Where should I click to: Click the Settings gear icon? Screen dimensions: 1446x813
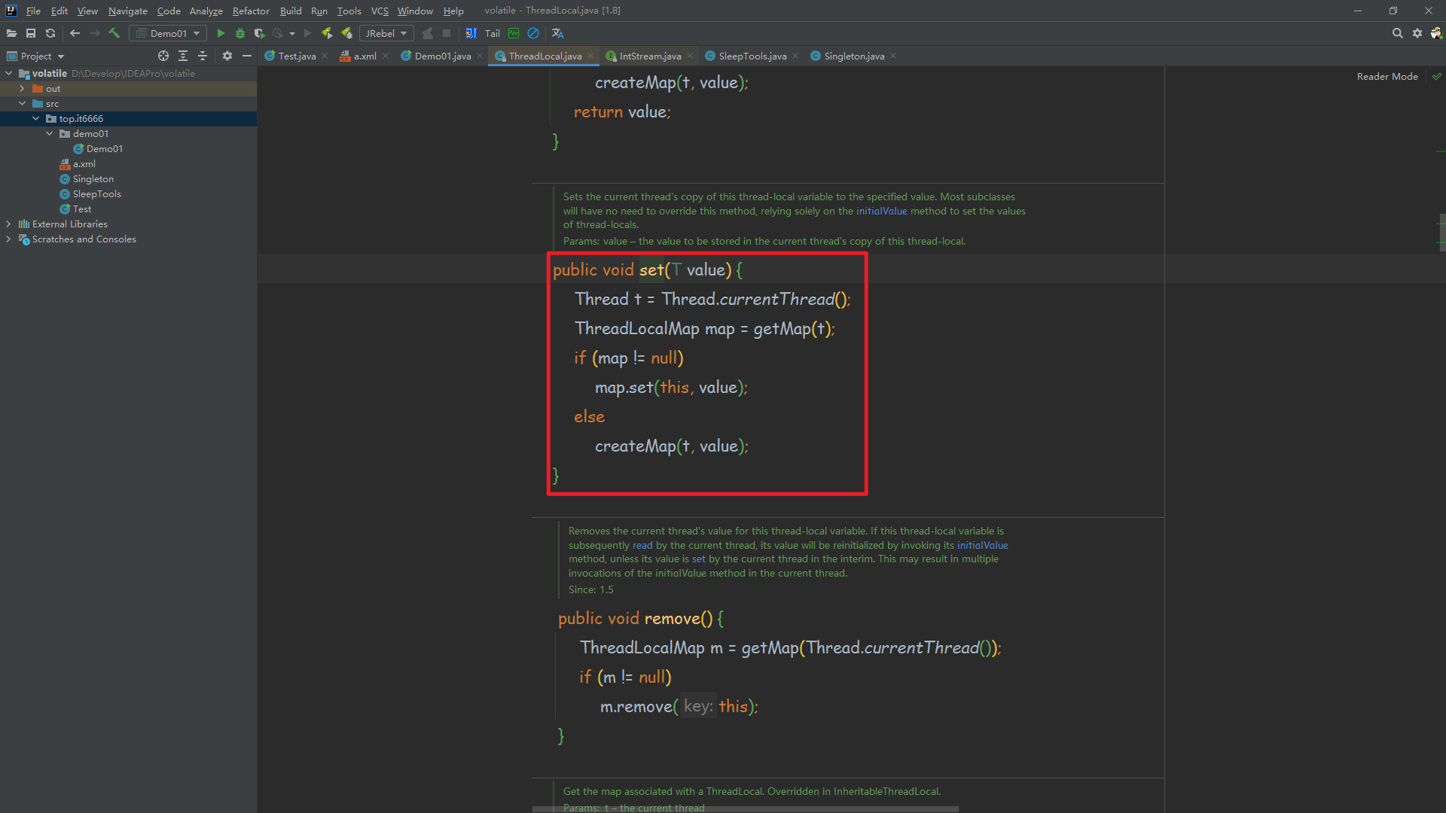1417,34
